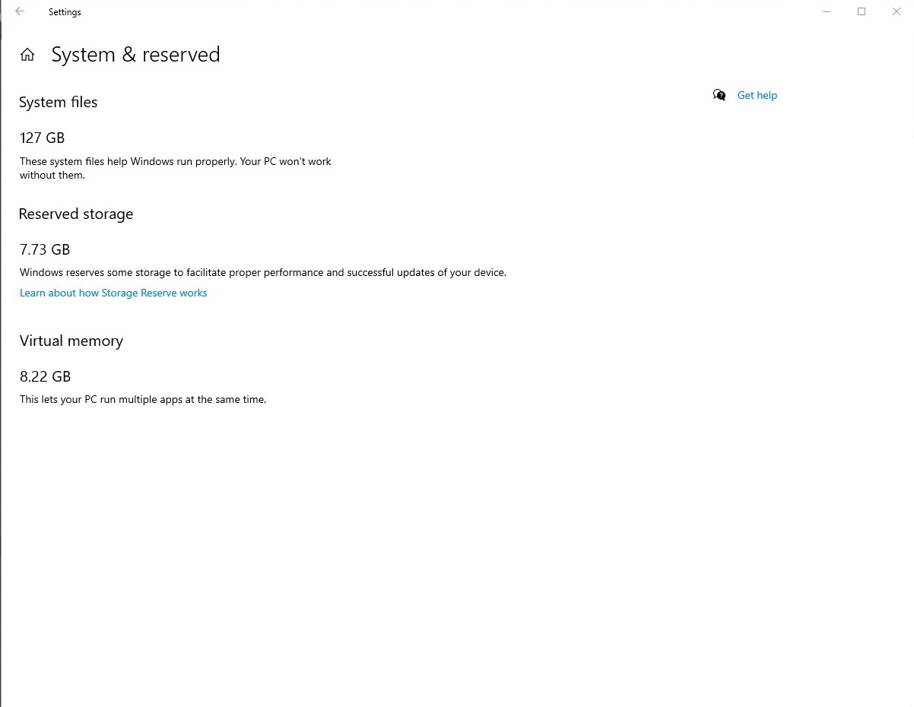The width and height of the screenshot is (914, 707).
Task: Close the Settings window
Action: pyautogui.click(x=897, y=11)
